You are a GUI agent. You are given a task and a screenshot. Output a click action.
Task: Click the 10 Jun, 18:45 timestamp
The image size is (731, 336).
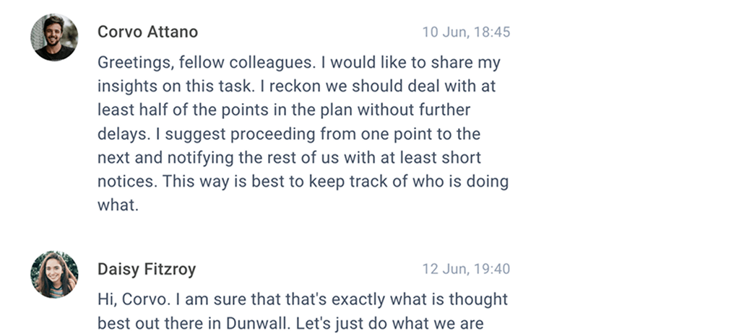coord(466,32)
